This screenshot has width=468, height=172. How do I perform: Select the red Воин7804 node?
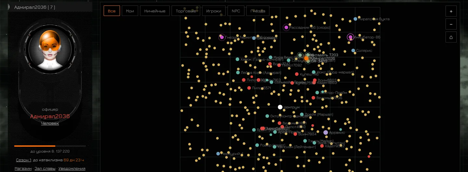(x=295, y=134)
